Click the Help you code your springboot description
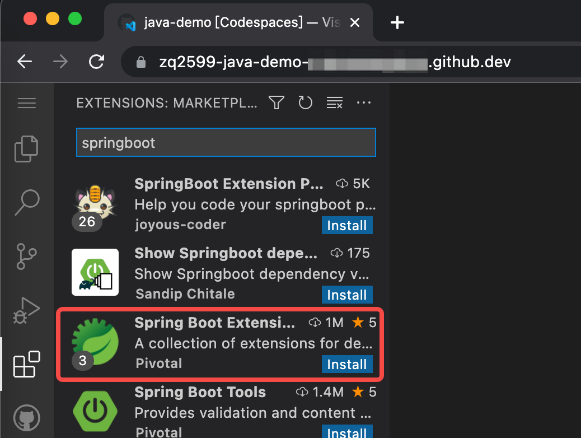Viewport: 581px width, 438px height. (x=255, y=205)
